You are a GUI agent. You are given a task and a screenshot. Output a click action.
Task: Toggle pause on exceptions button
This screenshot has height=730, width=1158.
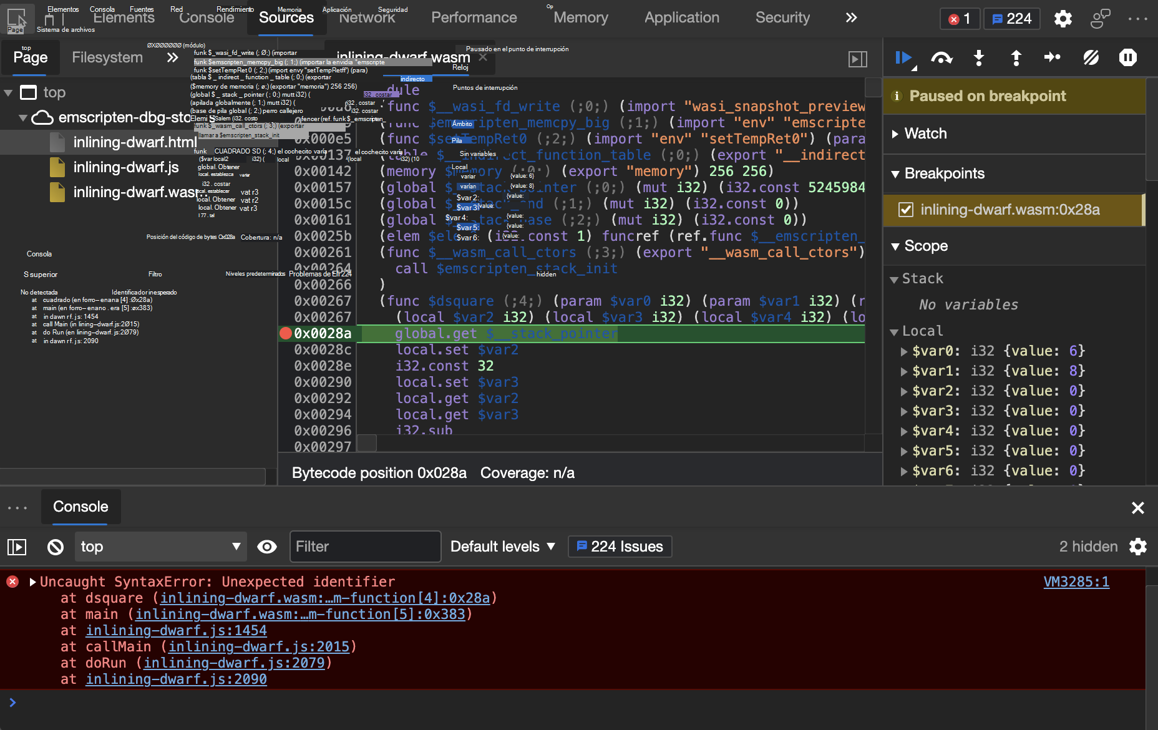pyautogui.click(x=1127, y=58)
